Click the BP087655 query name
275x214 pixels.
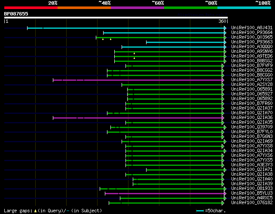coord(16,14)
